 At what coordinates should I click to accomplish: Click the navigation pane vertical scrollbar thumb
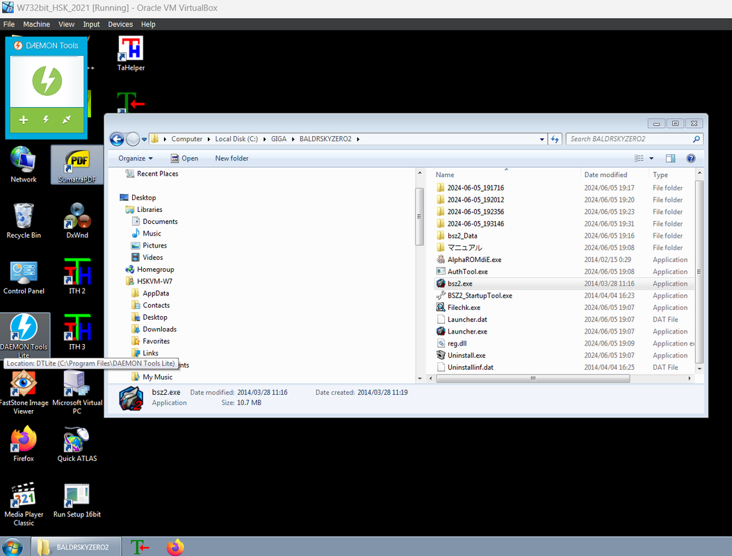click(x=419, y=216)
